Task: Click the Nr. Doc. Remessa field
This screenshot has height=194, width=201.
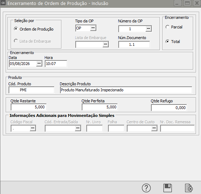Action: [178, 128]
